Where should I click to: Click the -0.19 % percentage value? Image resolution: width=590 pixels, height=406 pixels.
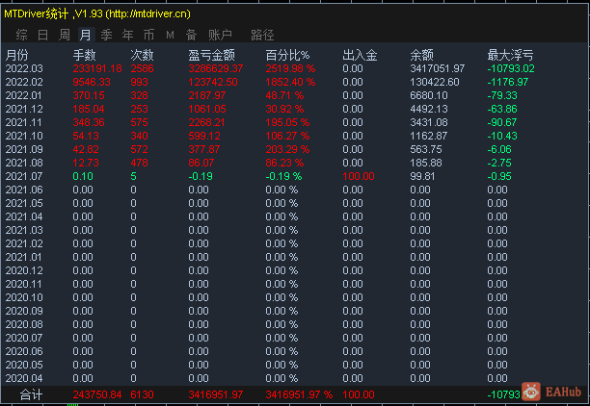tap(283, 176)
